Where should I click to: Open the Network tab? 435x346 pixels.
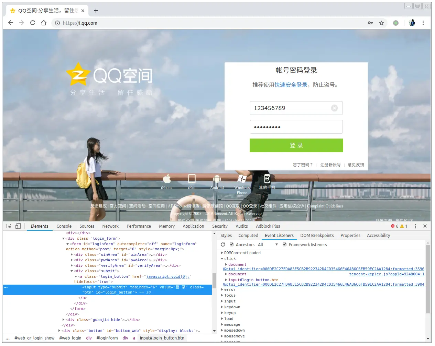(x=110, y=226)
